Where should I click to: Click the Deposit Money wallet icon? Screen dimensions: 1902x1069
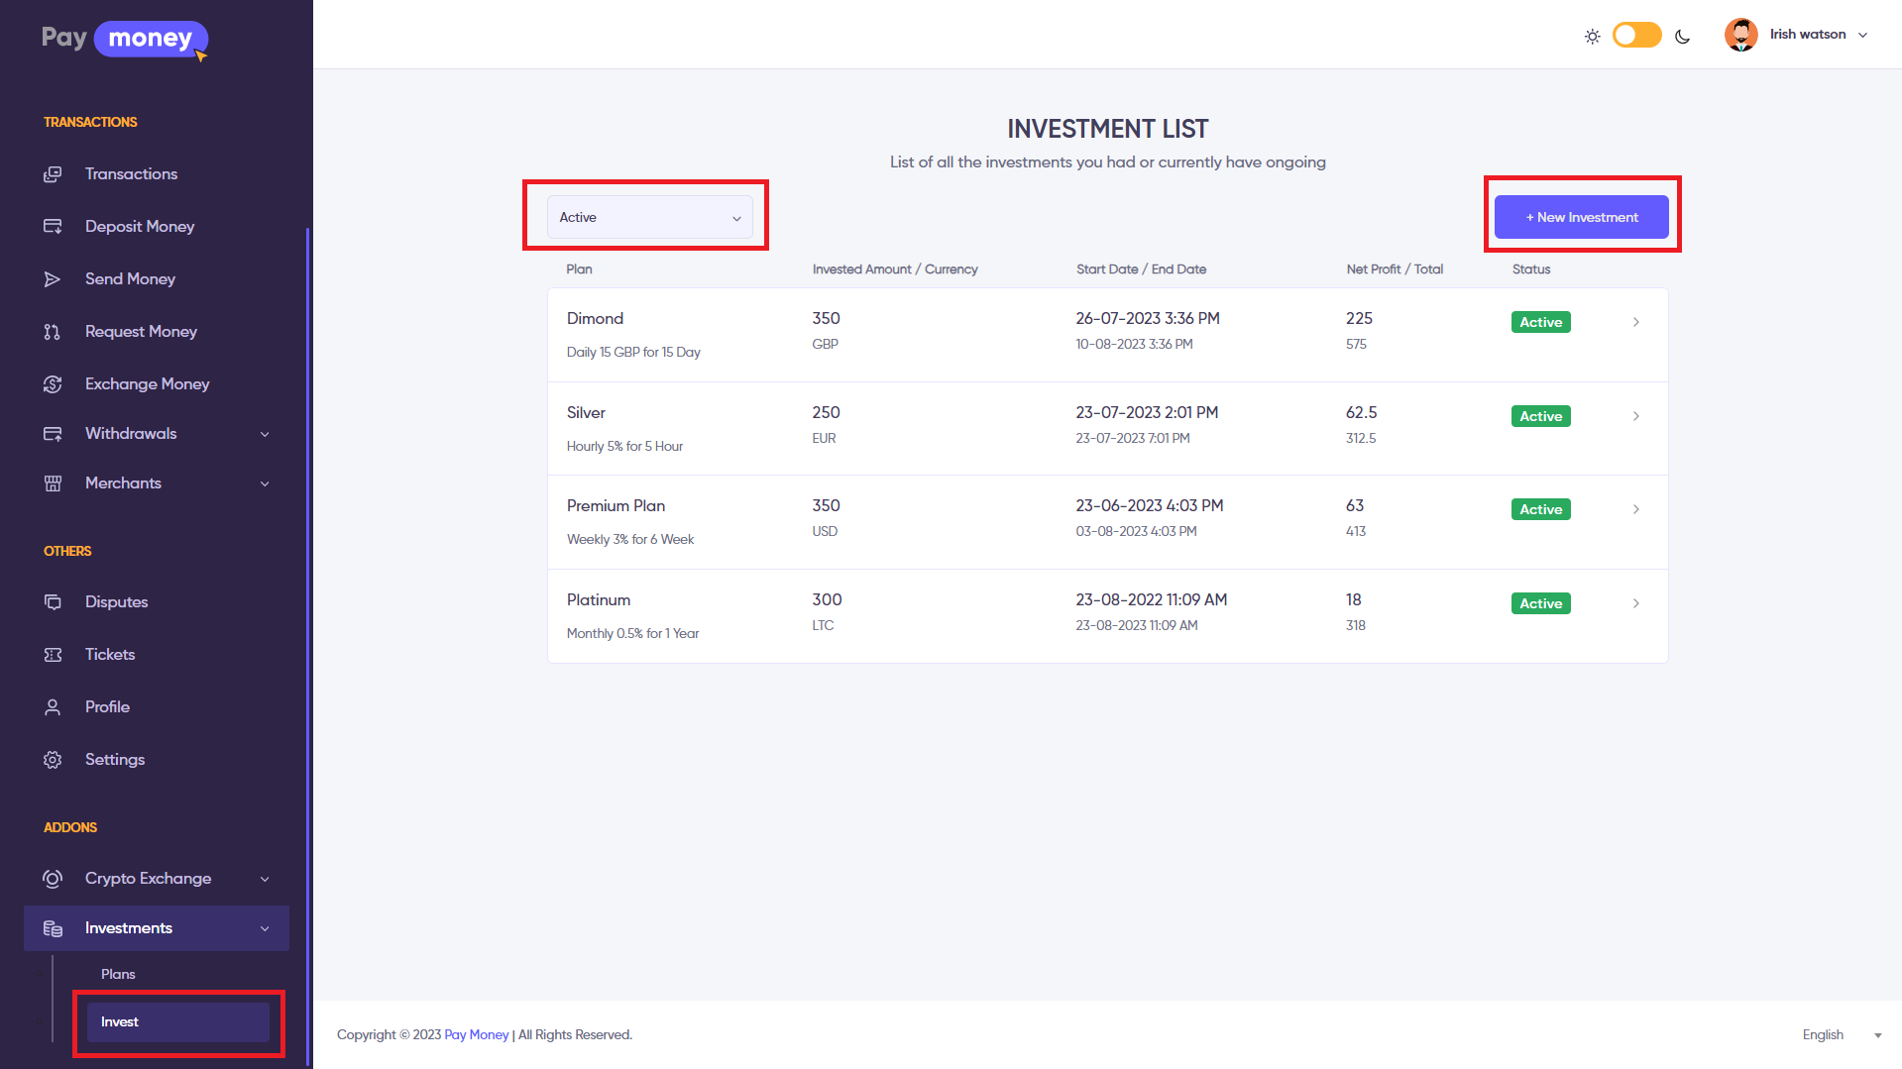[53, 227]
